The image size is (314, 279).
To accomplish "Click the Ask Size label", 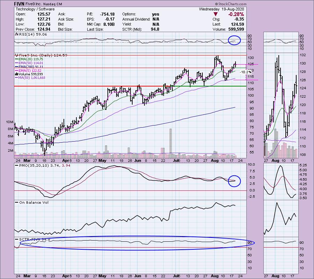I will (66, 19).
